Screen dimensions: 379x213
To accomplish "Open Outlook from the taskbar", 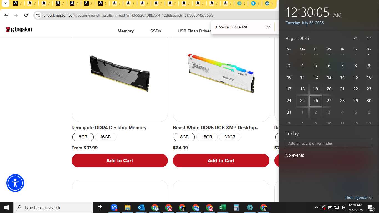I will tap(141, 207).
